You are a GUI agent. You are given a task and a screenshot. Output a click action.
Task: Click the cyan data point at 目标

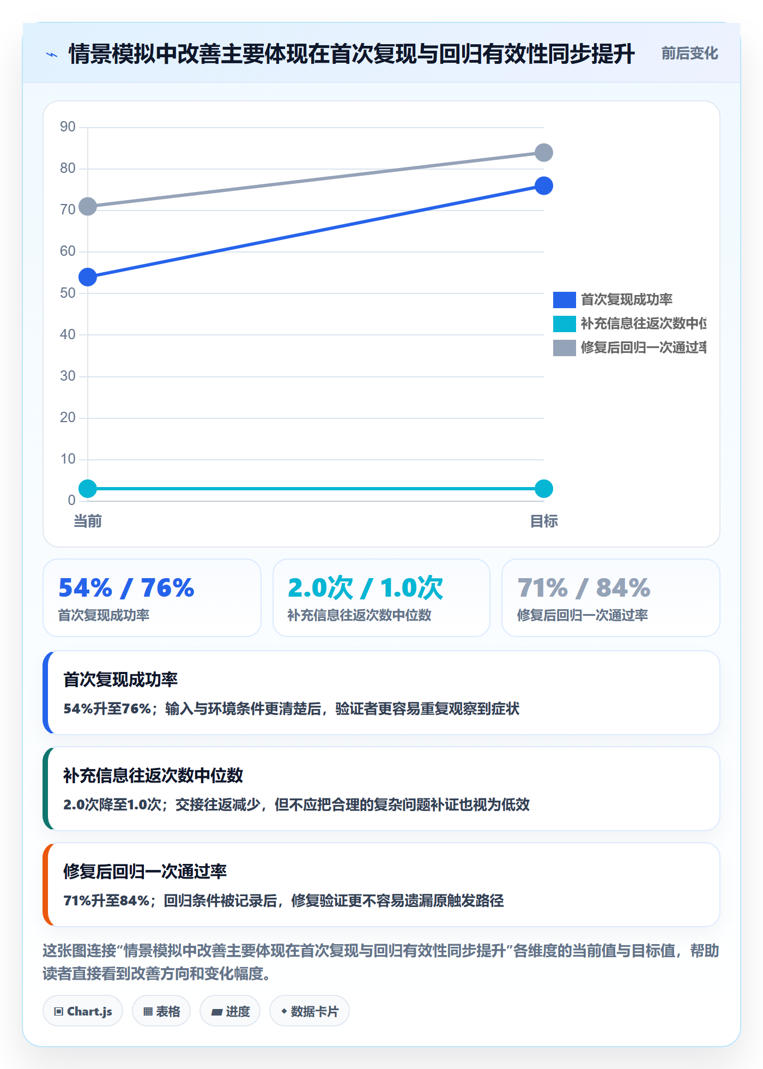pos(543,489)
